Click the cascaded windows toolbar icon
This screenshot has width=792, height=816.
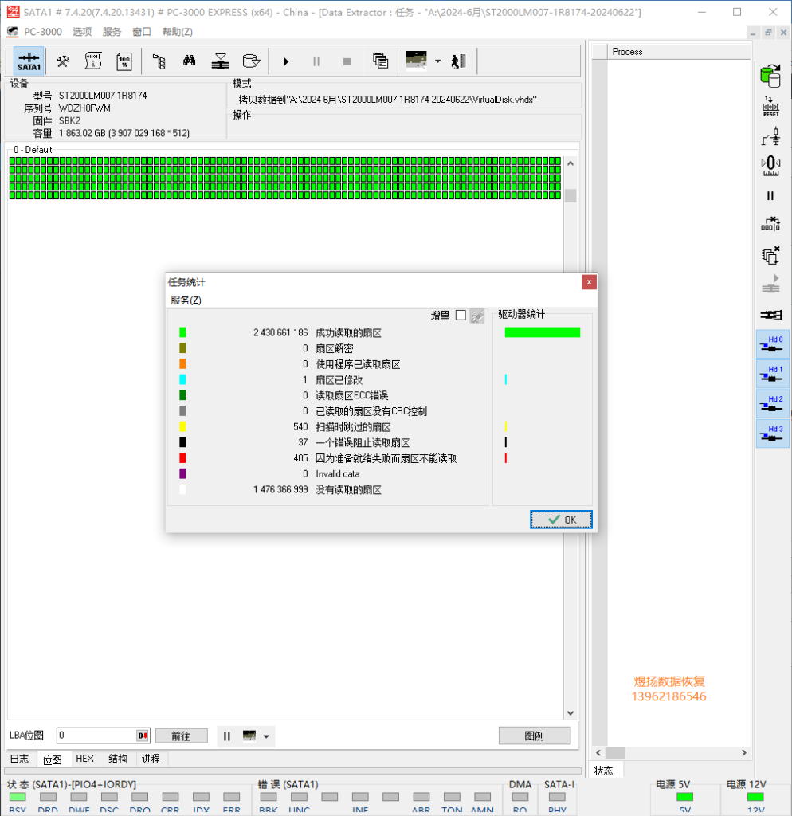pyautogui.click(x=380, y=61)
